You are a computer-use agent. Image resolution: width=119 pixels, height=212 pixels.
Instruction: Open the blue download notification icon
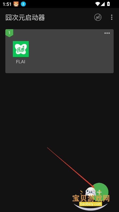tap(23, 4)
